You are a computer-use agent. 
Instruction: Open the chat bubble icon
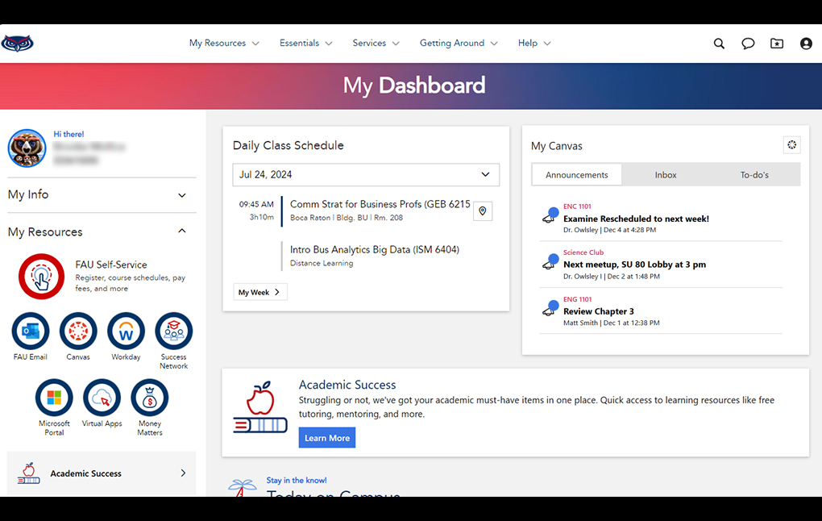click(748, 44)
